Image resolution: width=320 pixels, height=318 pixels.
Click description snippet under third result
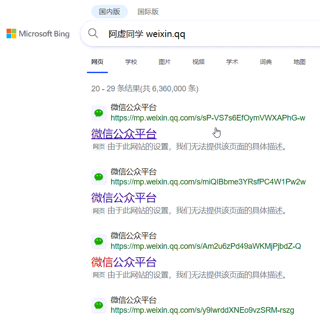click(x=197, y=275)
